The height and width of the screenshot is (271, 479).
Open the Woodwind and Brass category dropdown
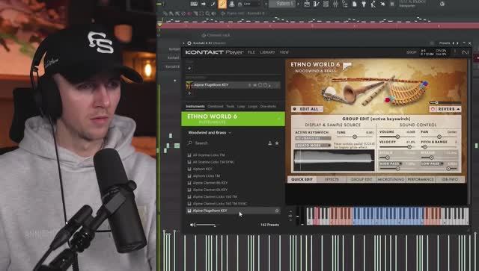(210, 133)
